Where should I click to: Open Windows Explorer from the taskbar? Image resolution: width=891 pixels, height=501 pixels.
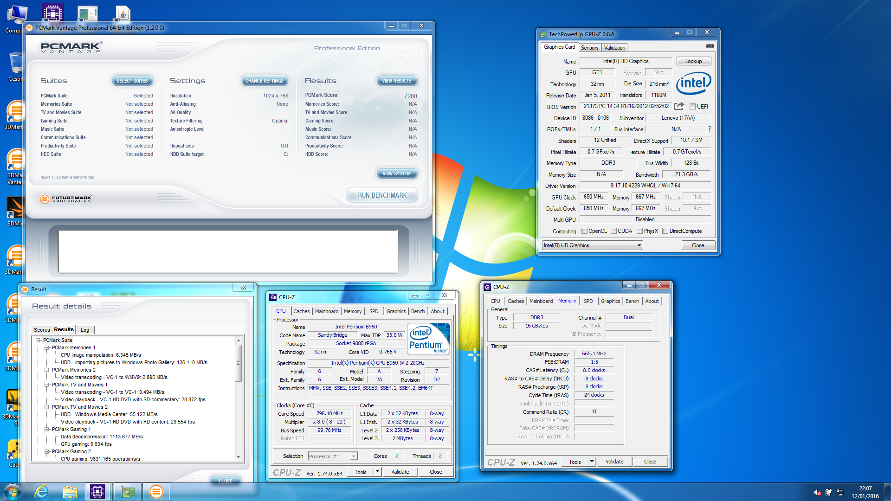coord(70,492)
